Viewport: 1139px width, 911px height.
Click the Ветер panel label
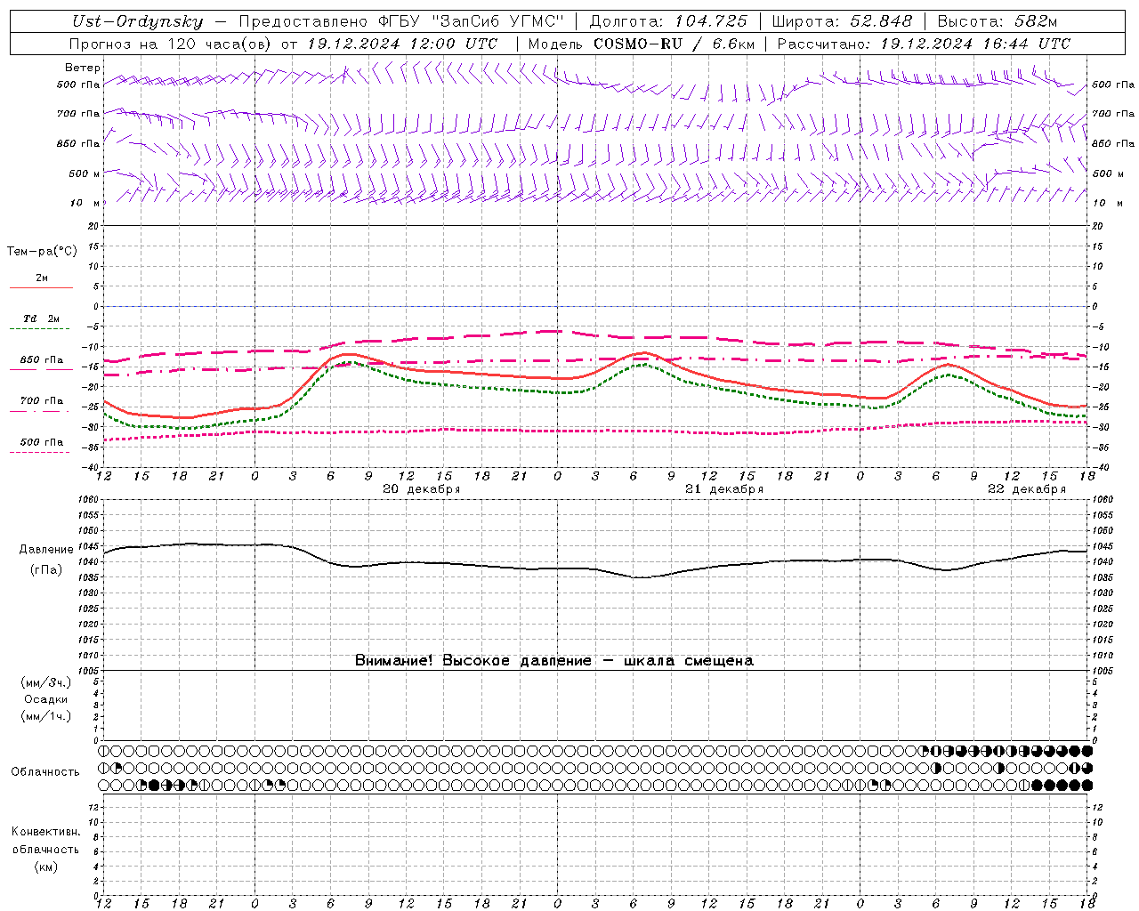coord(83,68)
